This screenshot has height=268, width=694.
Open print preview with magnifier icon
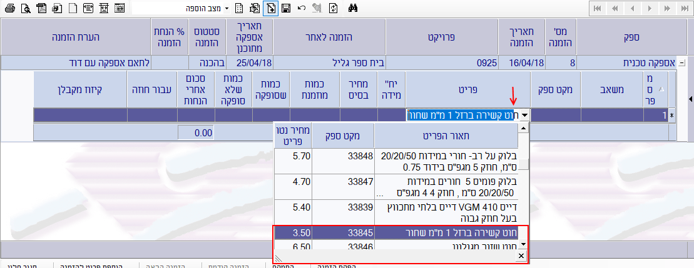pyautogui.click(x=25, y=8)
